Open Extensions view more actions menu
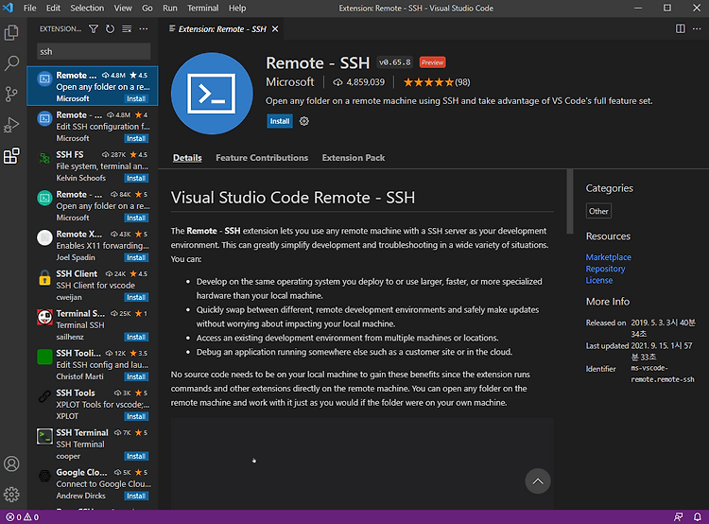Screen dimensions: 709x524 (x=144, y=29)
